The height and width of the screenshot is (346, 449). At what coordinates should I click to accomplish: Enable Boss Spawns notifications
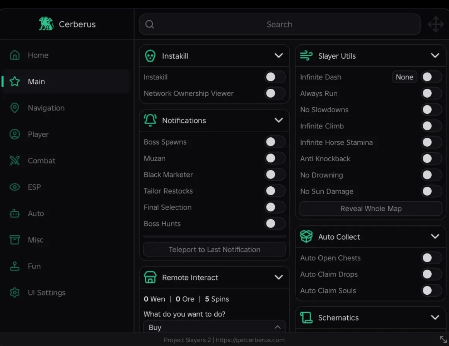(x=275, y=142)
